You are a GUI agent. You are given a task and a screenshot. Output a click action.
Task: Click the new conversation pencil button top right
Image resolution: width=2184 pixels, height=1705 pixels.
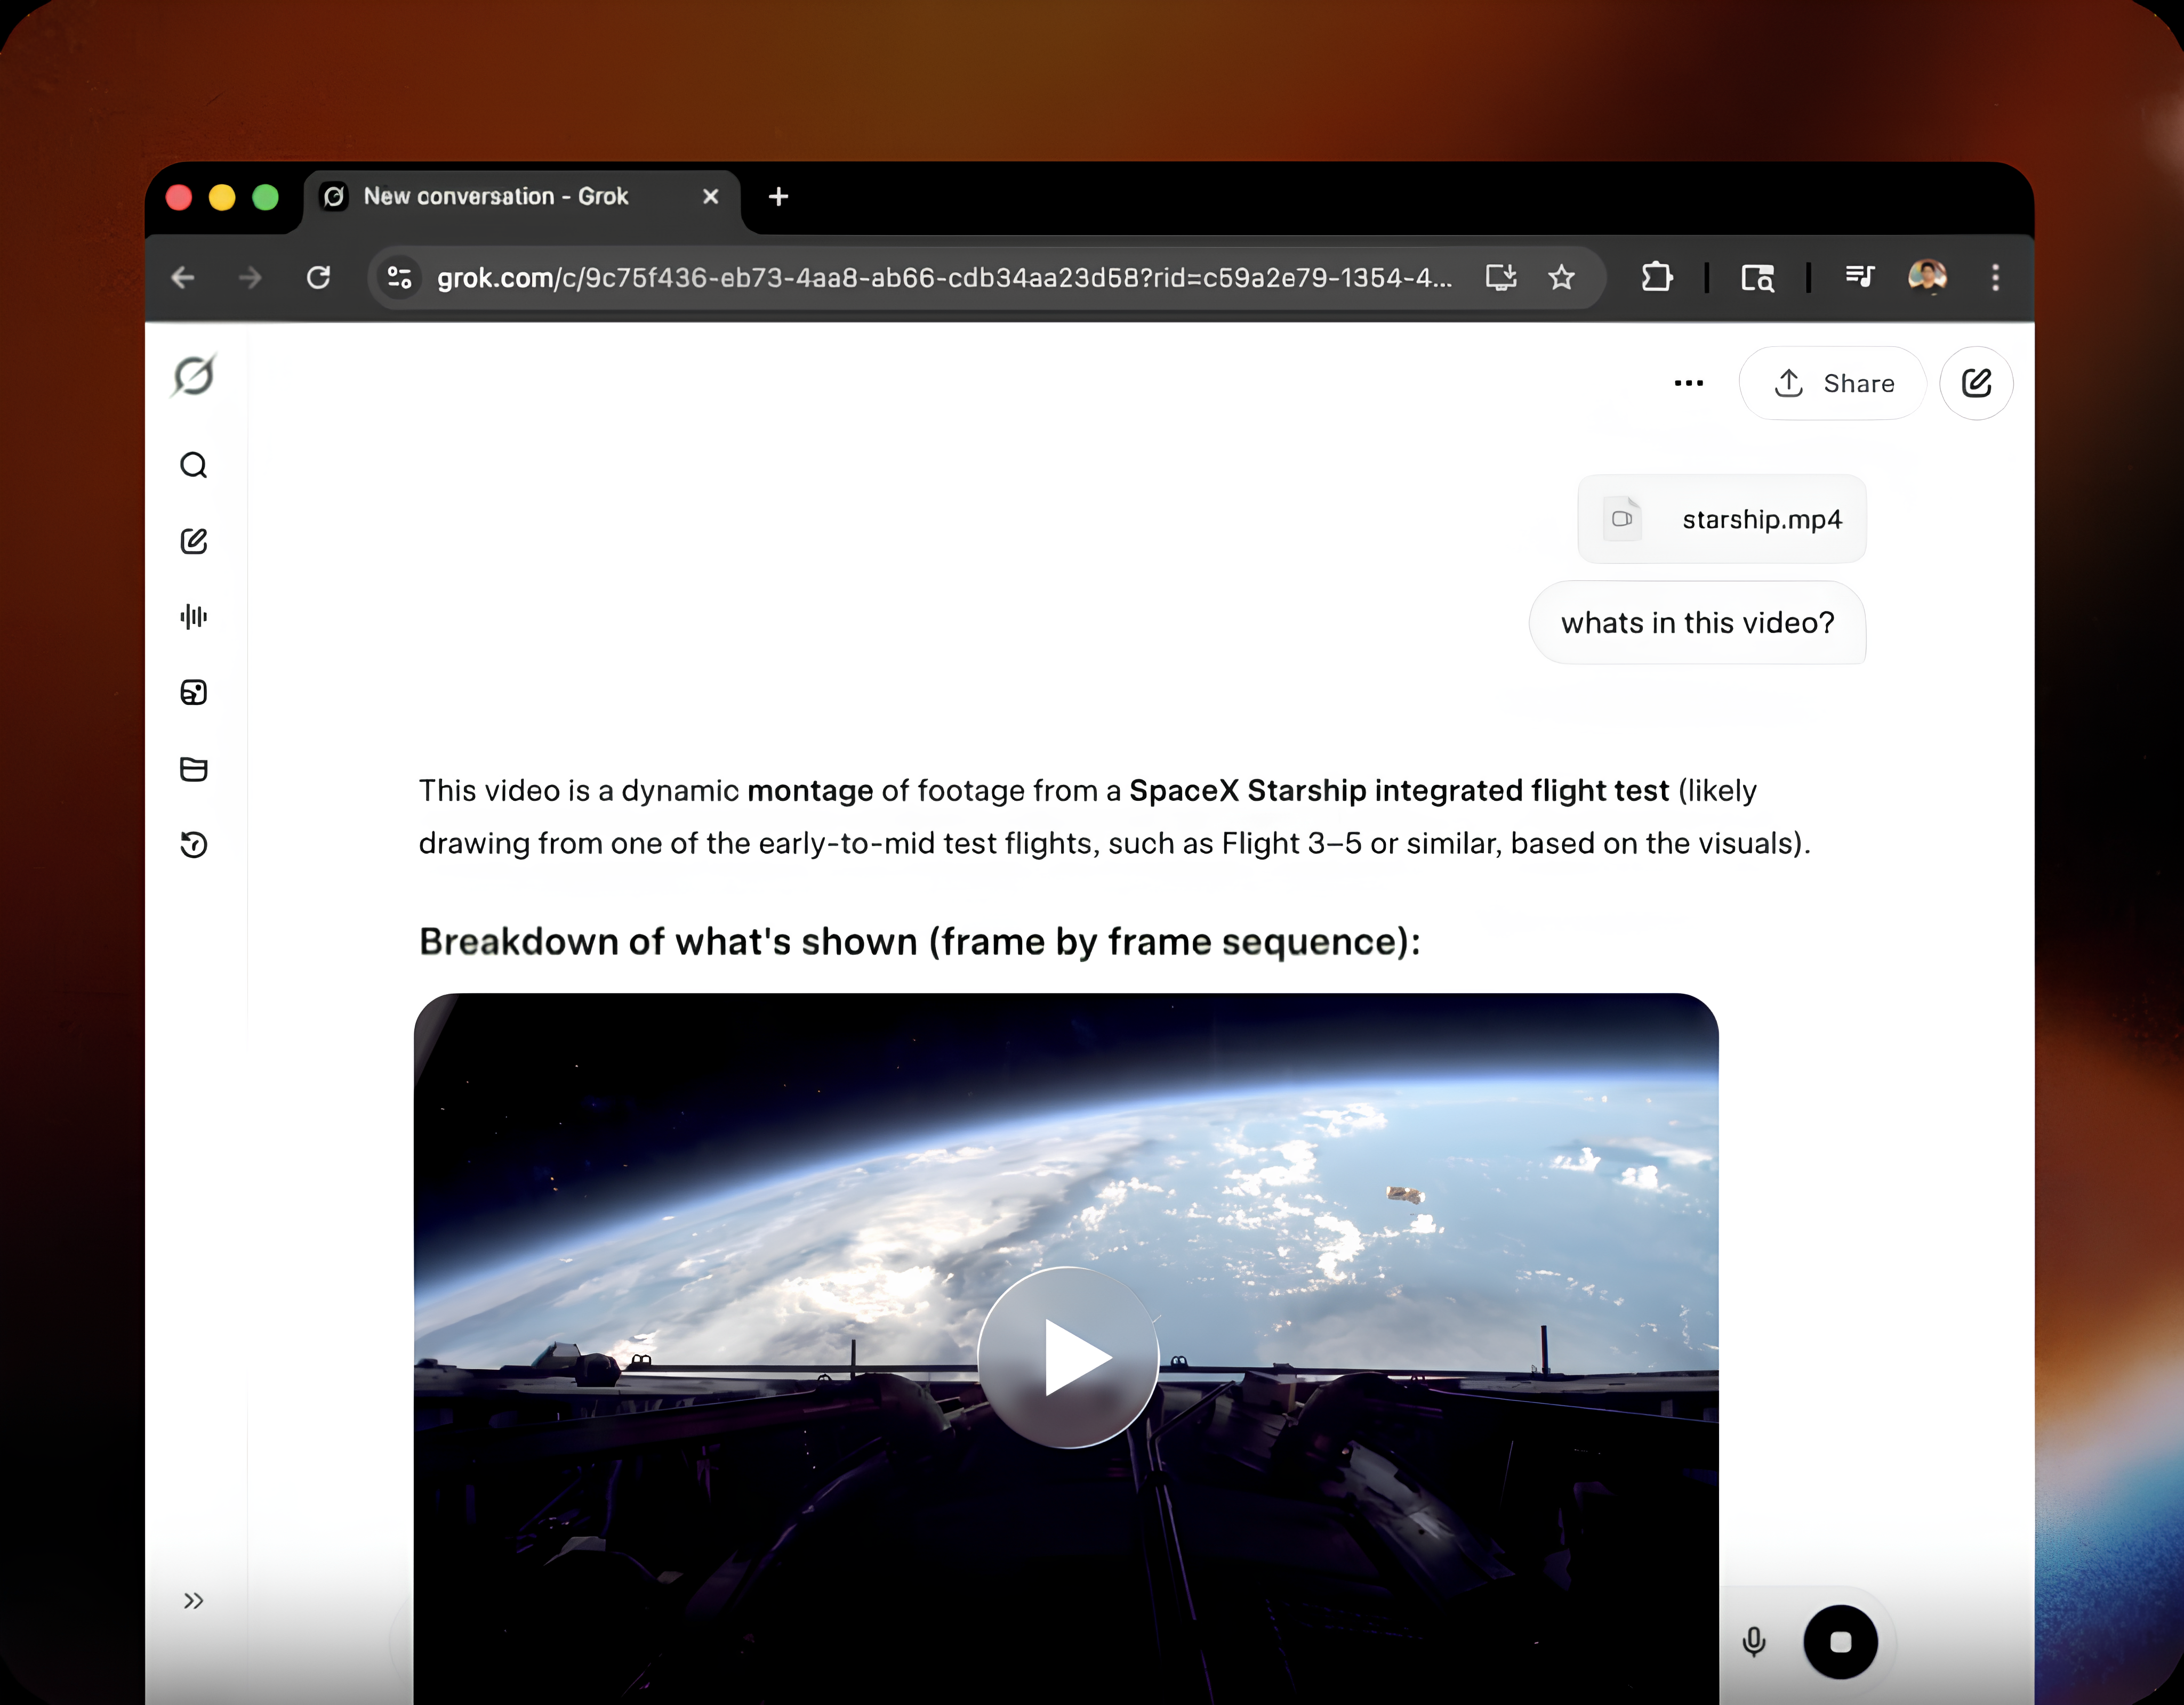(1977, 383)
